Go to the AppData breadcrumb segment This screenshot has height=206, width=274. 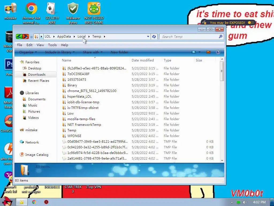pos(64,36)
